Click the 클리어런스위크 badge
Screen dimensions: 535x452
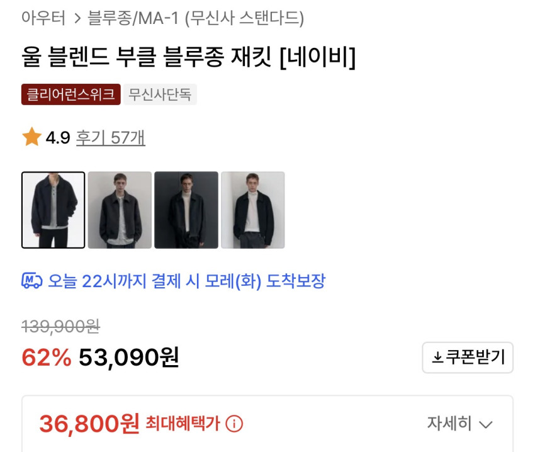pos(70,94)
